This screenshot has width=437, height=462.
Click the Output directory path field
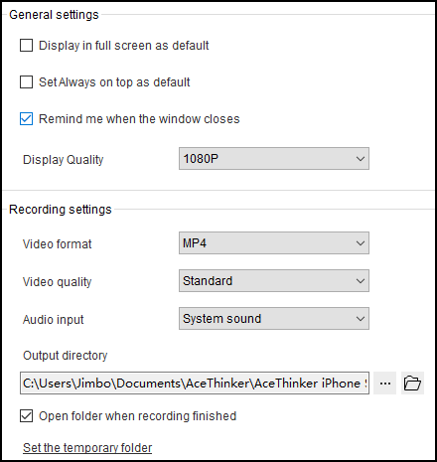point(195,384)
